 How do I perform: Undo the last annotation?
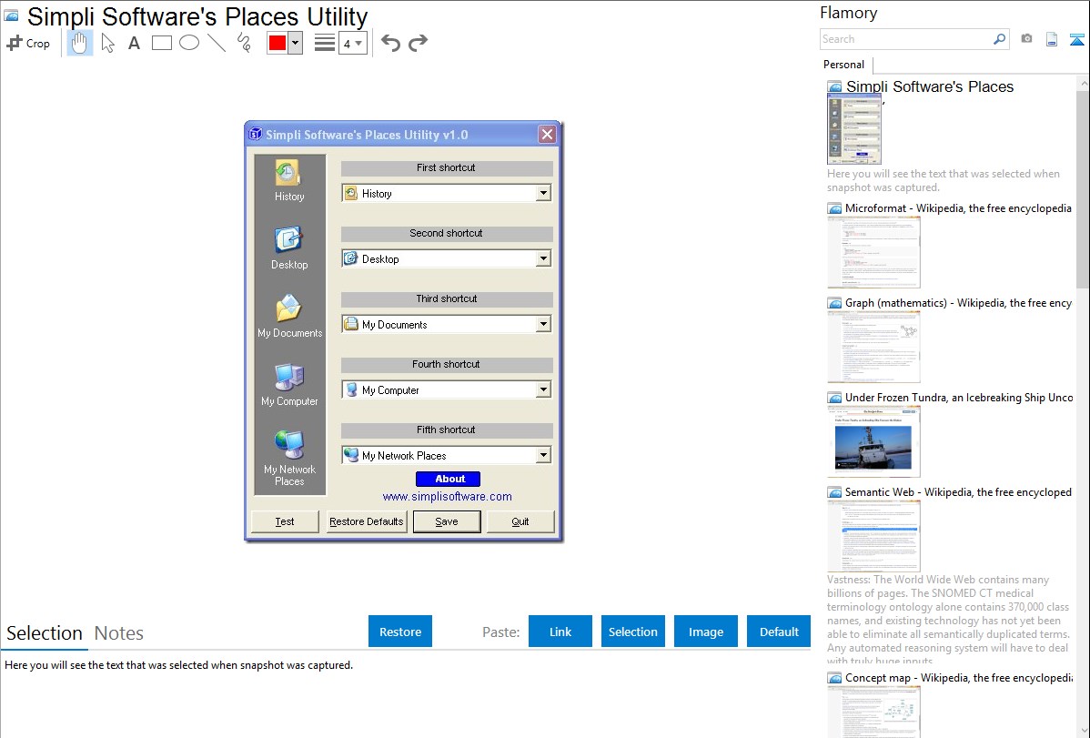point(390,43)
